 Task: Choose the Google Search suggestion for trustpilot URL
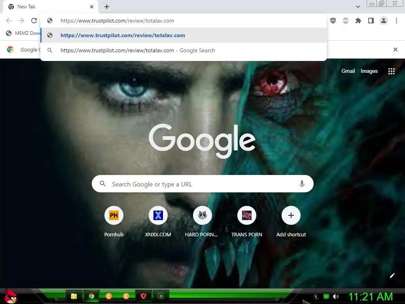coord(184,50)
